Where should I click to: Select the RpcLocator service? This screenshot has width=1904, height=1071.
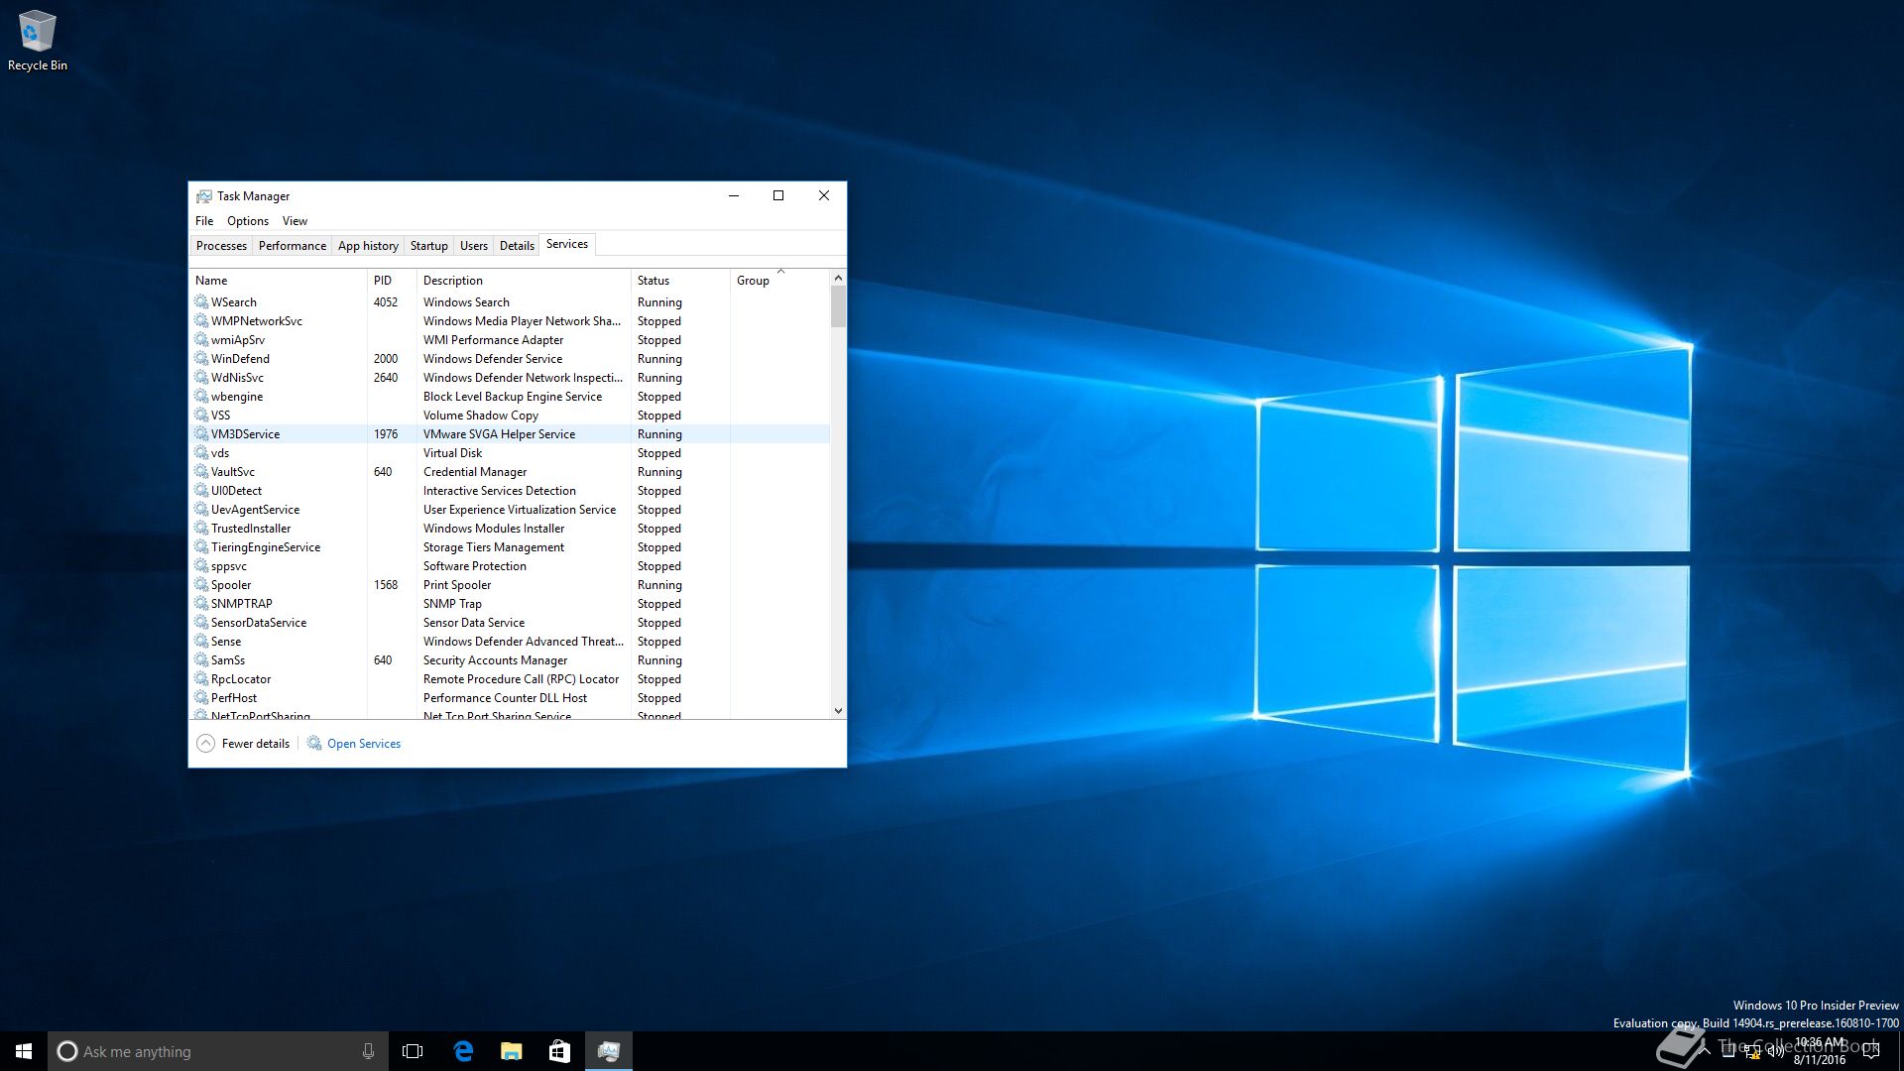click(510, 679)
